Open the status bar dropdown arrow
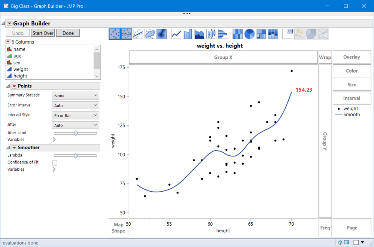This screenshot has width=374, height=247. [362, 243]
